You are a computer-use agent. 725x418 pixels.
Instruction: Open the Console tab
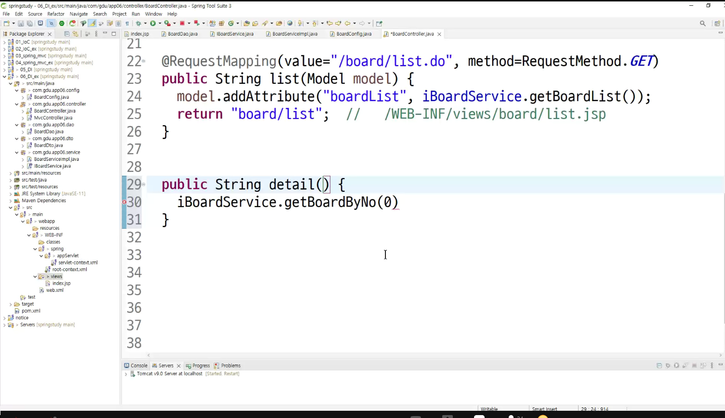point(136,366)
